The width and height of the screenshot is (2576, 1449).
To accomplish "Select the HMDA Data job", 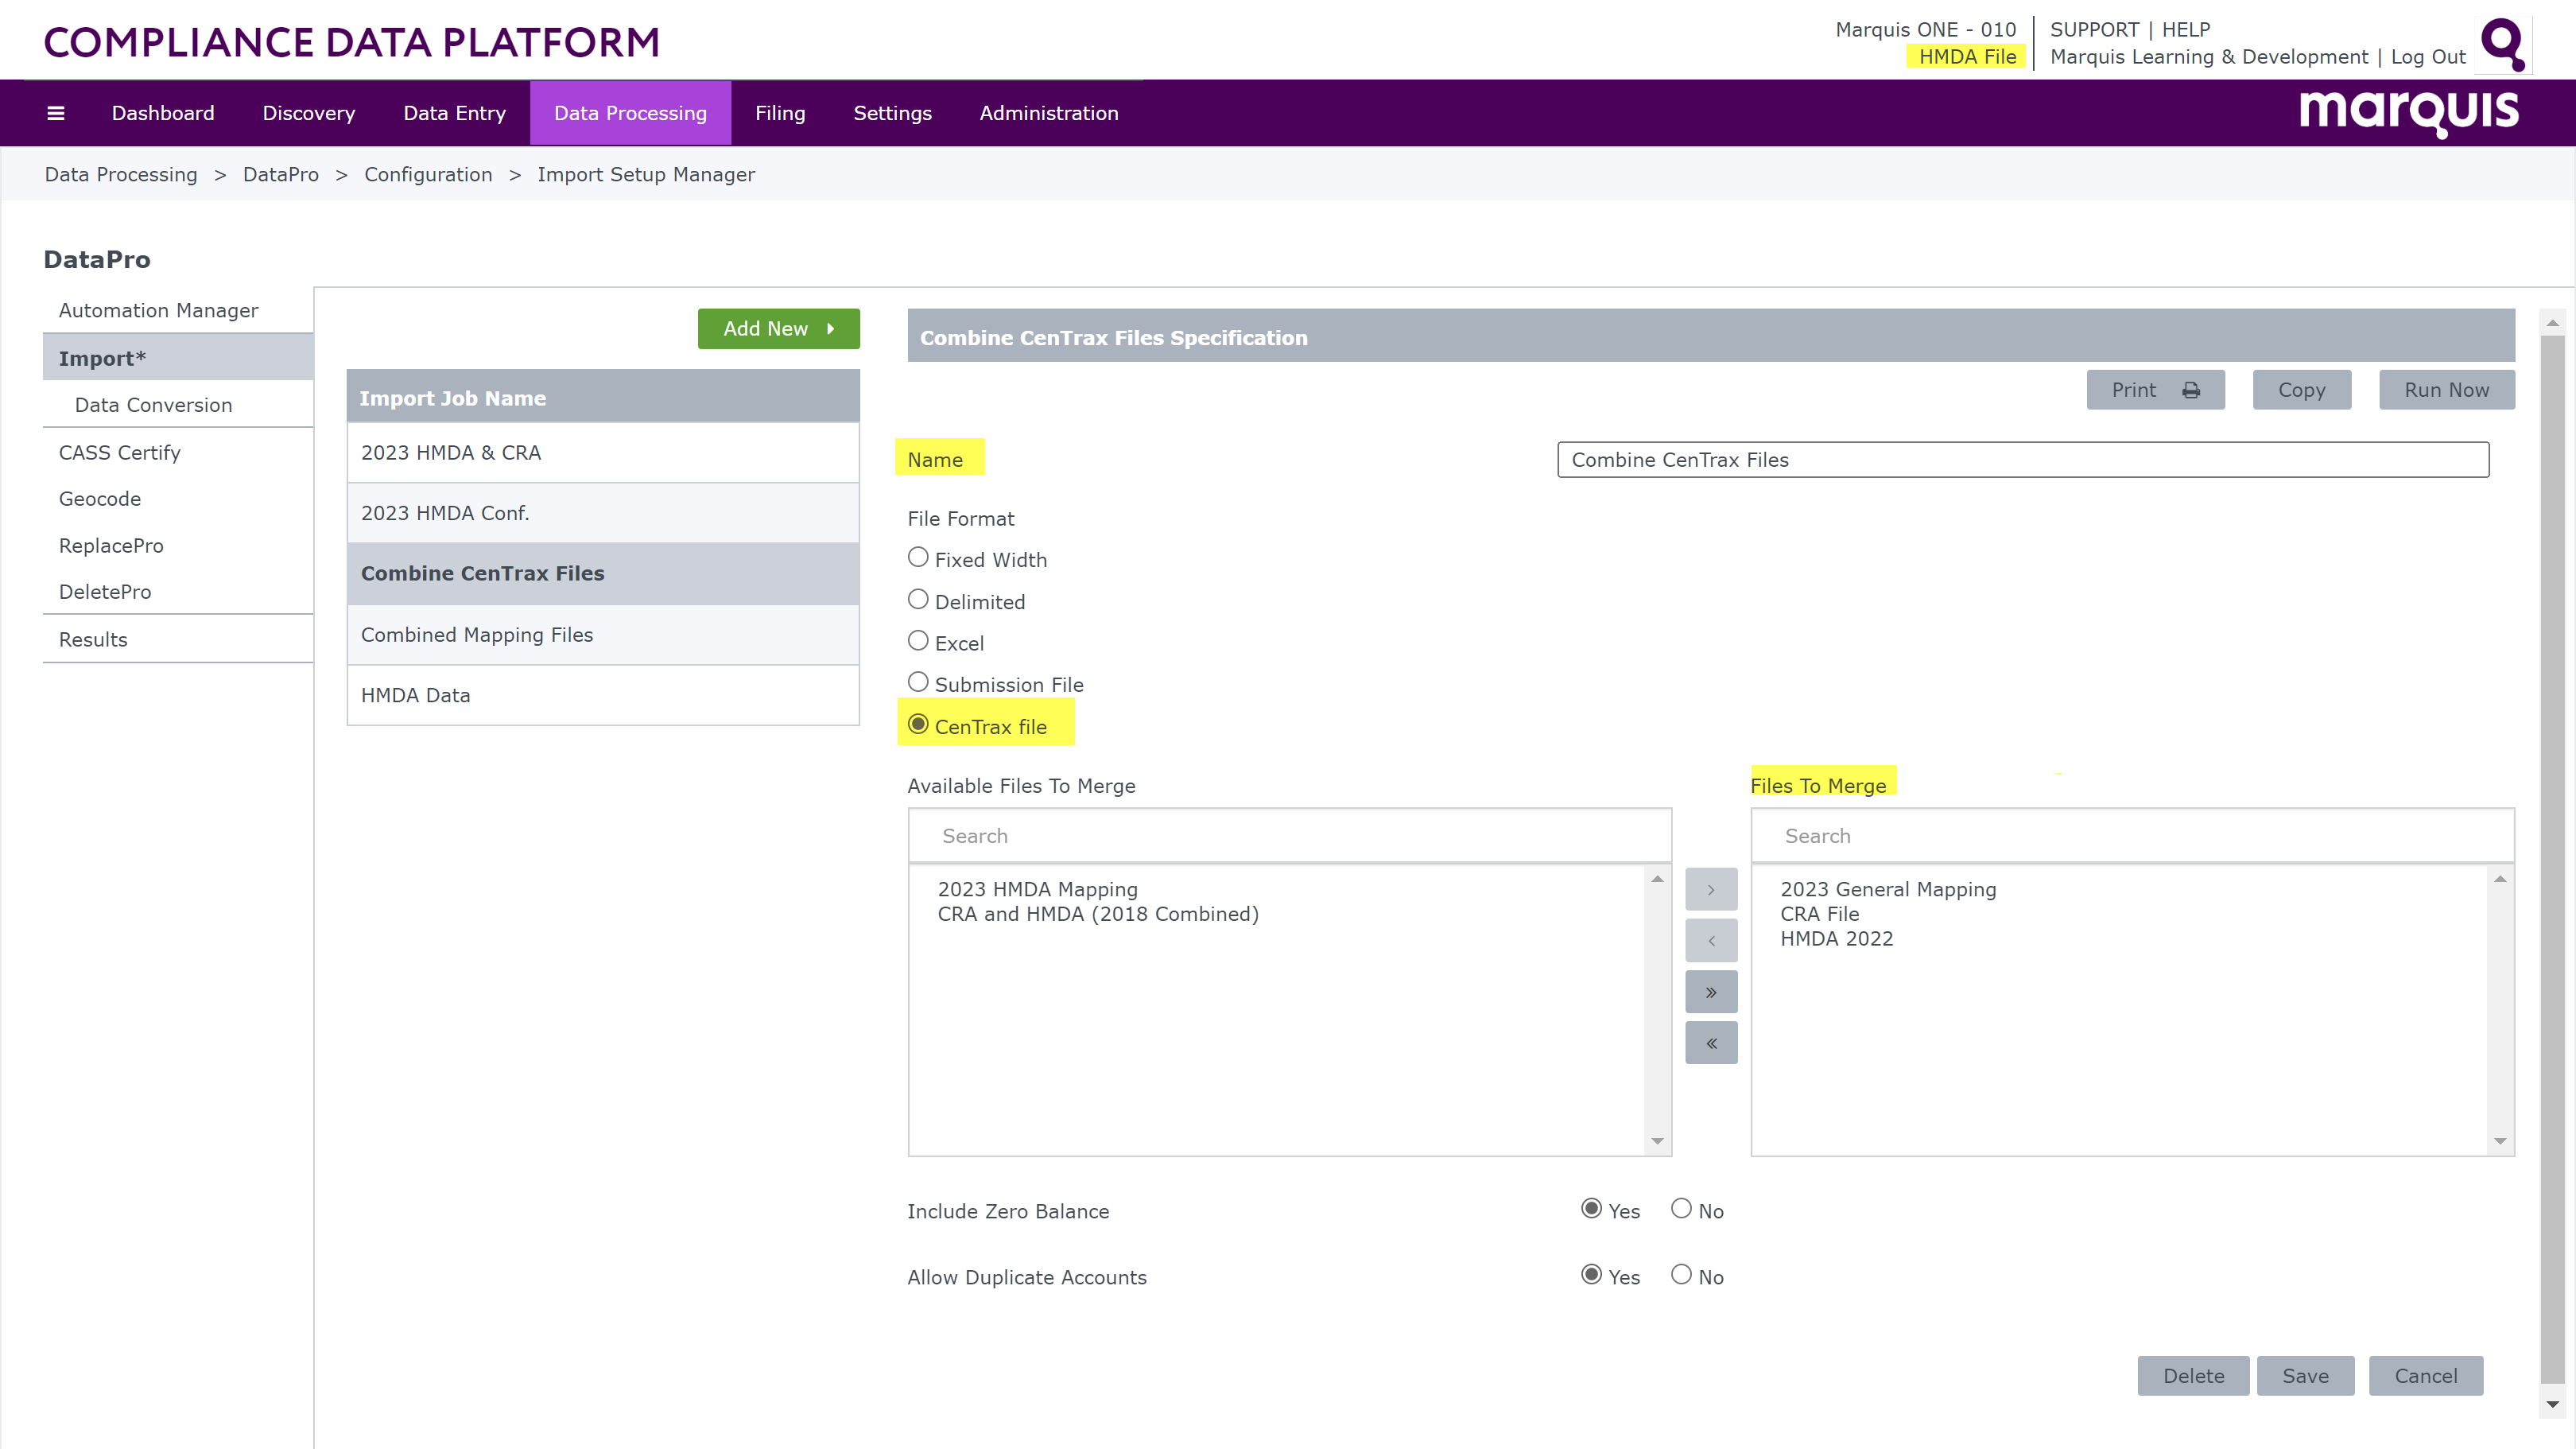I will [x=603, y=695].
